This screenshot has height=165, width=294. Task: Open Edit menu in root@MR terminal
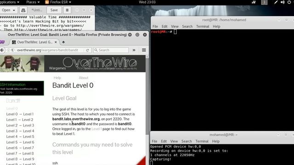point(164,27)
